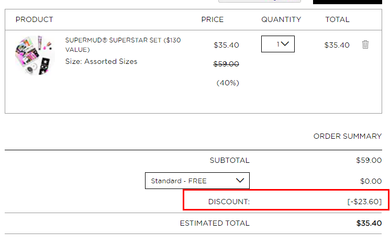Click the ESTIMATED TOTAL label

[215, 223]
